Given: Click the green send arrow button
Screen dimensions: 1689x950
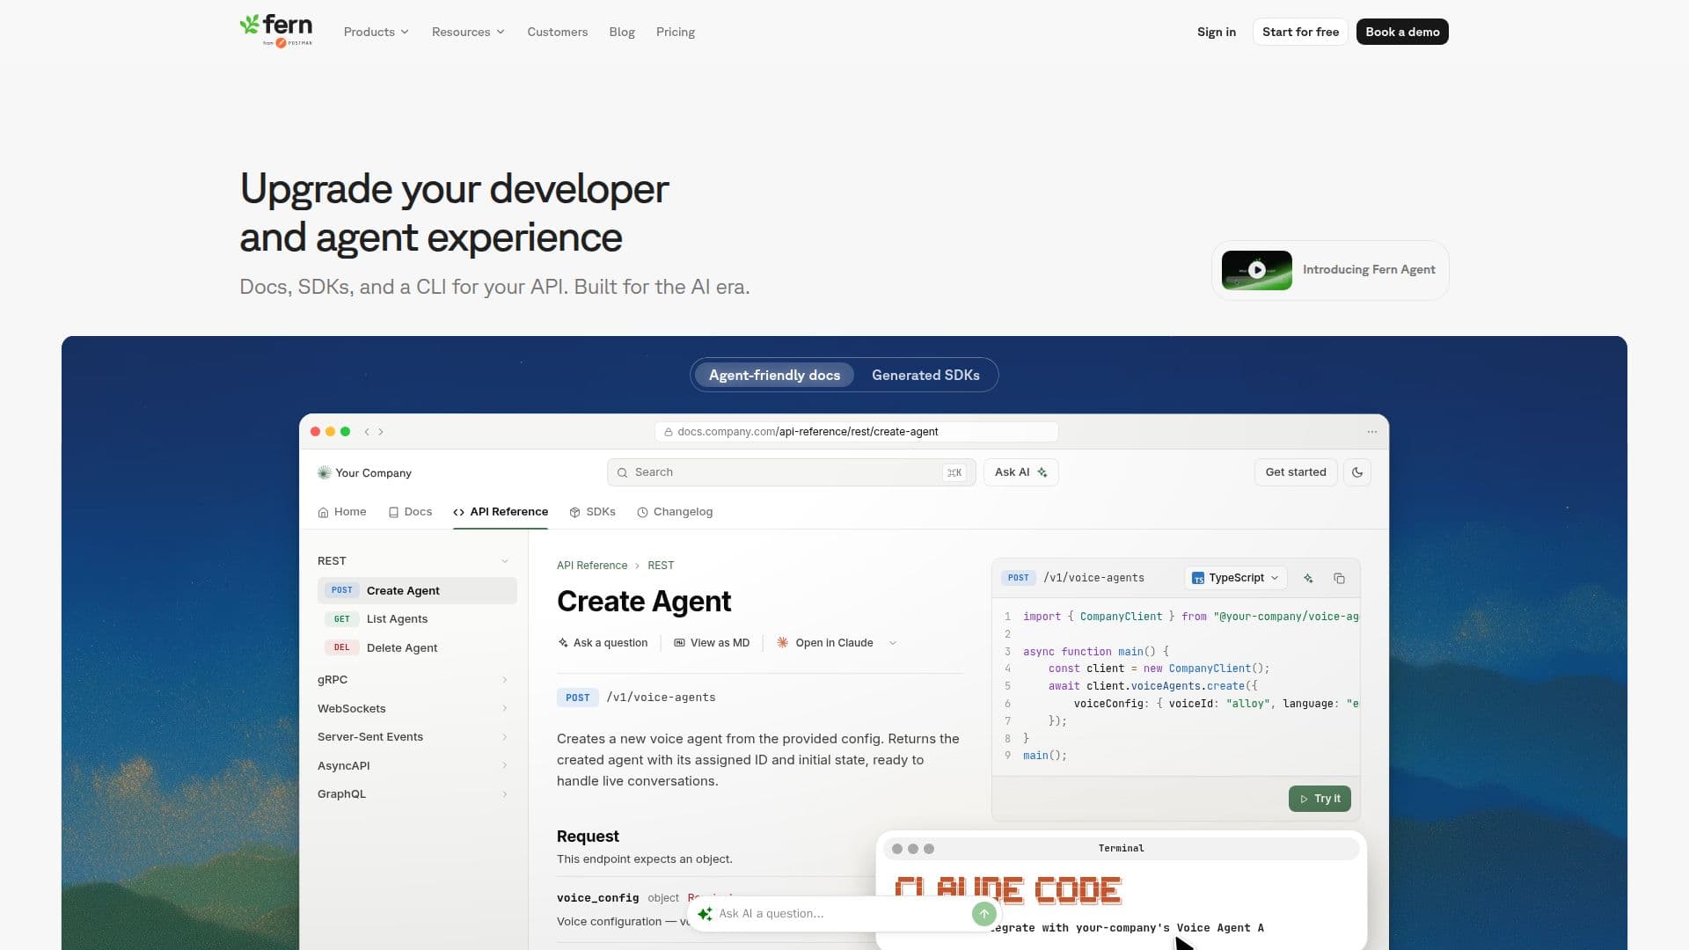Looking at the screenshot, I should coord(983,914).
